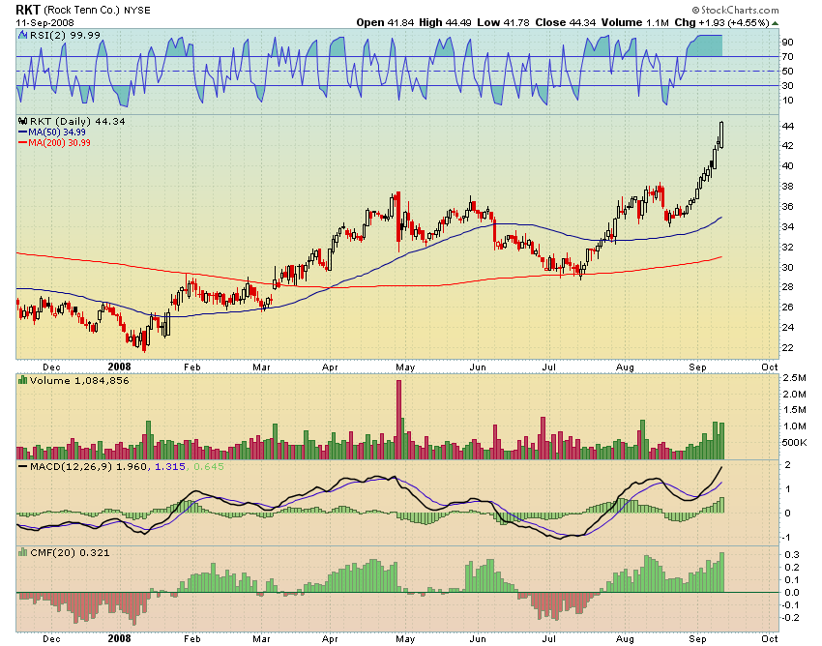Image resolution: width=822 pixels, height=646 pixels.
Task: Click the CMF(20) panel bar icon
Action: point(22,552)
